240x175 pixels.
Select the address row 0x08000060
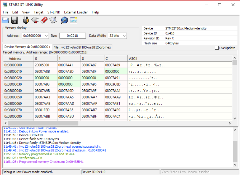coord(18,104)
